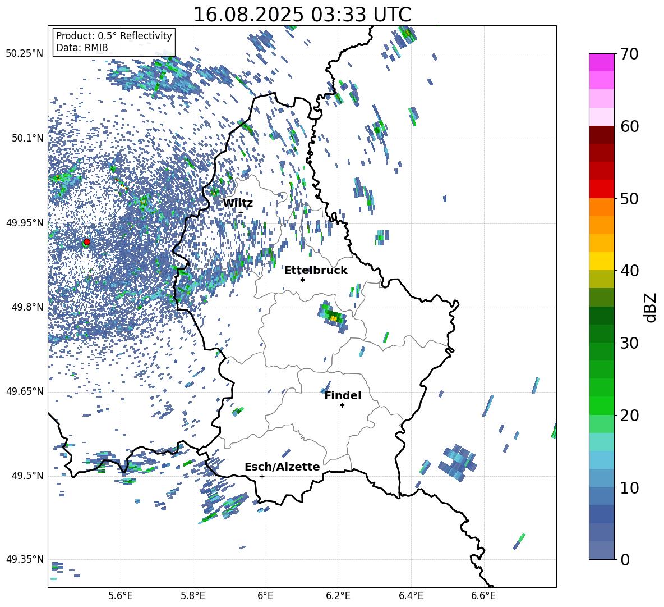Click the Wiltz city label
664x607 pixels.
click(x=238, y=203)
